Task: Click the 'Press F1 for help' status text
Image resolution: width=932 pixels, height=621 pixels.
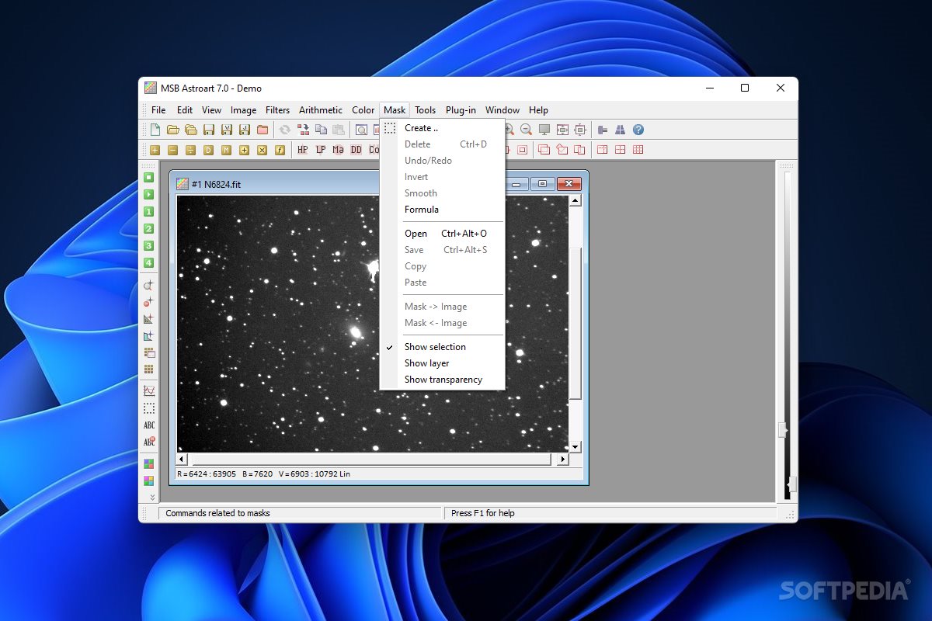Action: coord(482,513)
